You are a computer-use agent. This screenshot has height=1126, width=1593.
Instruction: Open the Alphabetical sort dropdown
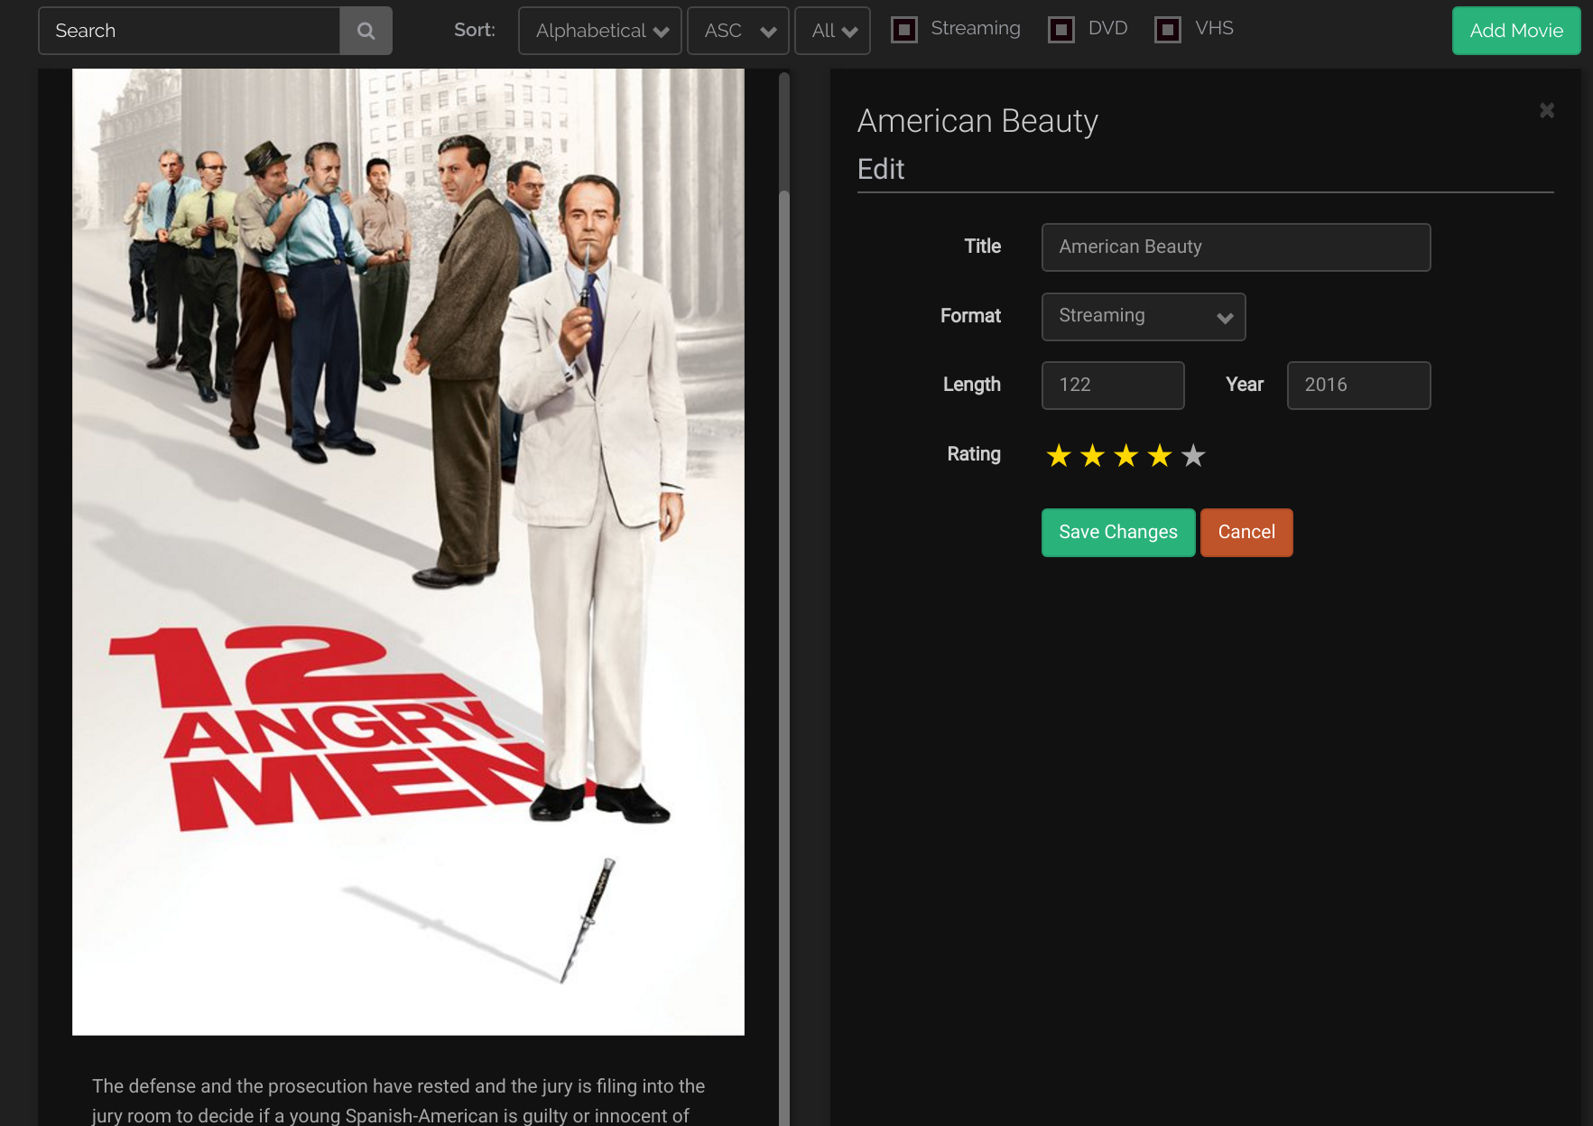(600, 31)
